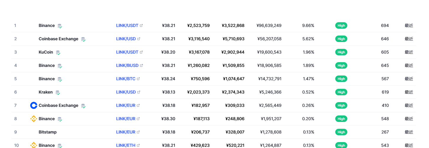Click the reserve icon beside Binance LINK/USDT row

pyautogui.click(x=60, y=26)
